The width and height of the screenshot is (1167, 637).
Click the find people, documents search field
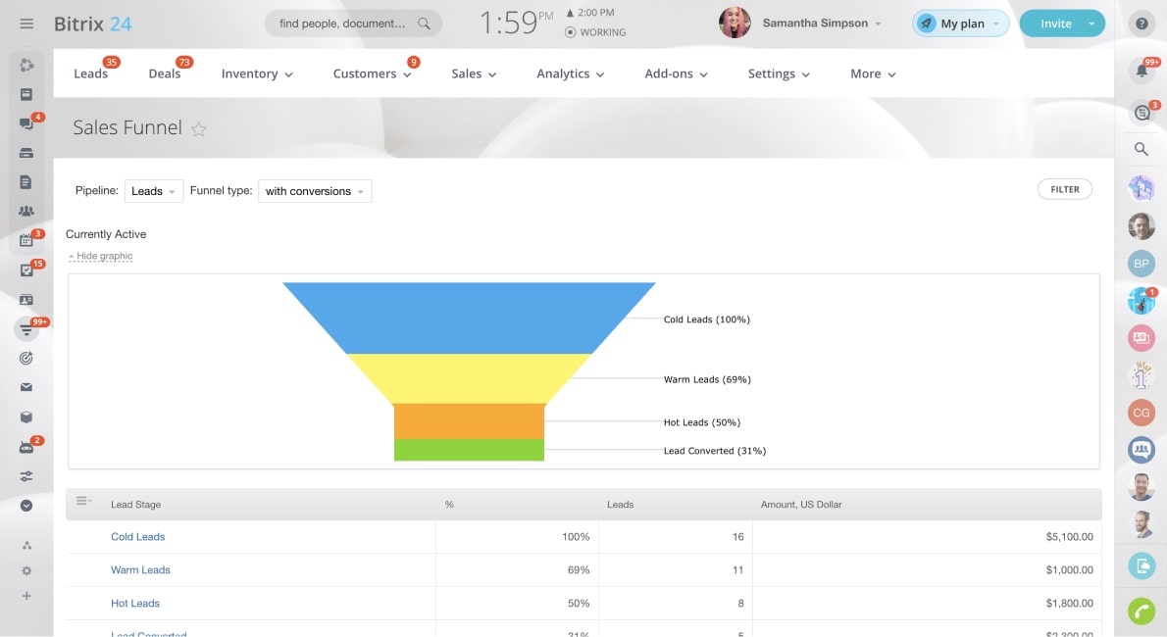pyautogui.click(x=343, y=24)
